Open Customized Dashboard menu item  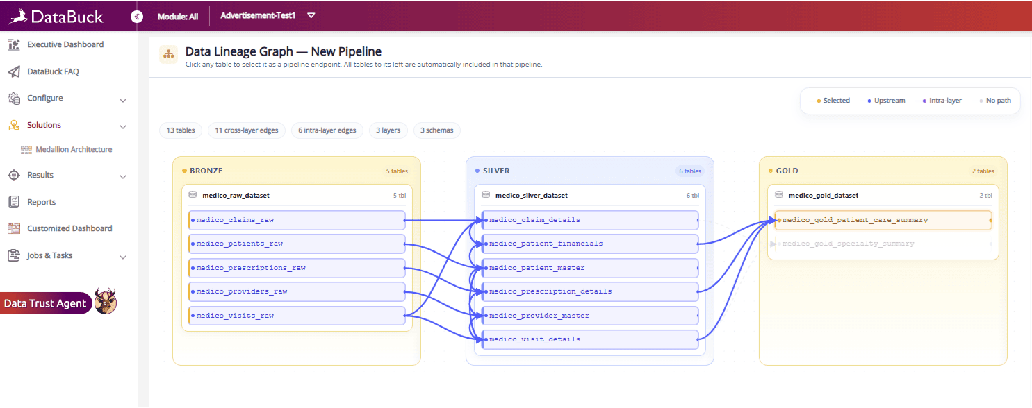pos(69,228)
